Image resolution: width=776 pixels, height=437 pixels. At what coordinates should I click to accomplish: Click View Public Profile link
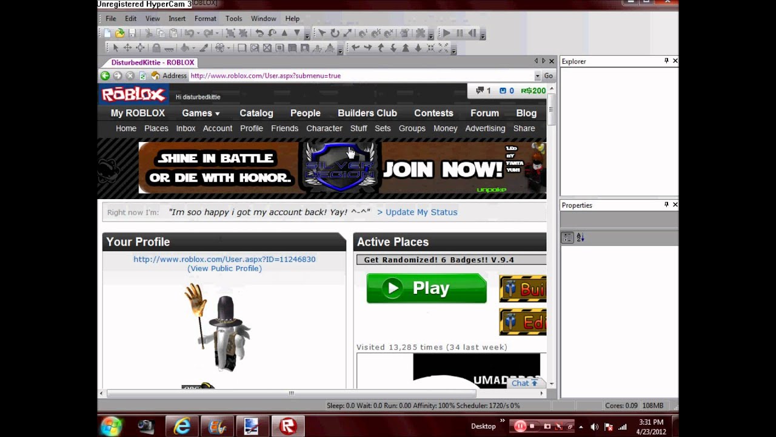224,268
